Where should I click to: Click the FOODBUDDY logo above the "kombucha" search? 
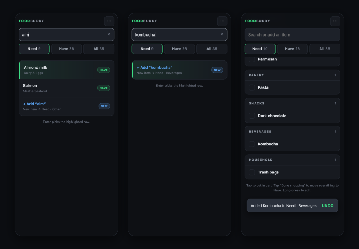coord(144,21)
